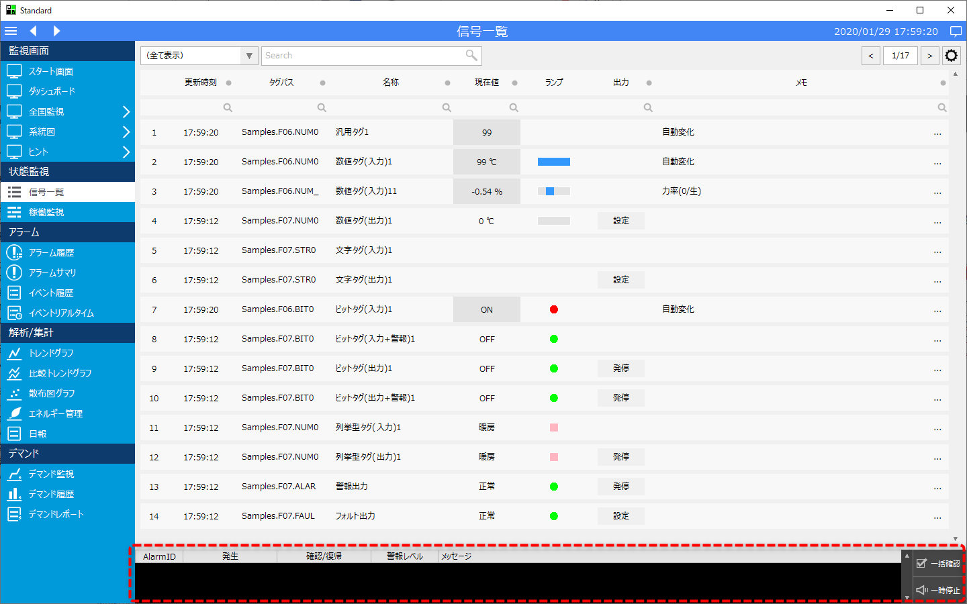
Task: Toggle 一括確認 in the alarm bar
Action: pyautogui.click(x=938, y=563)
